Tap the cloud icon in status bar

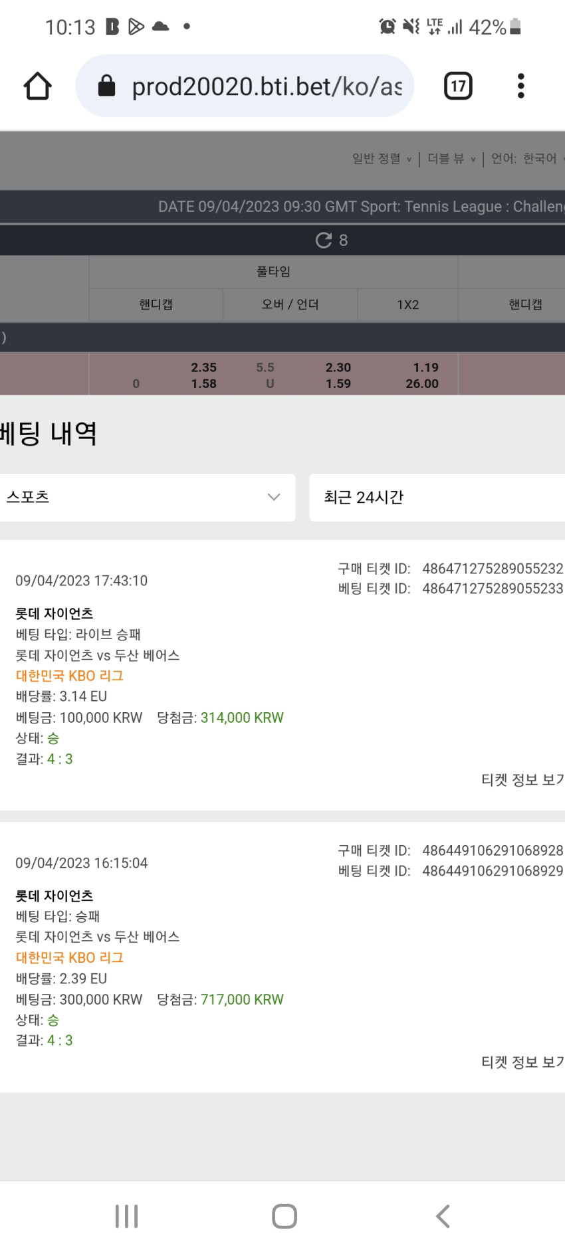click(161, 27)
